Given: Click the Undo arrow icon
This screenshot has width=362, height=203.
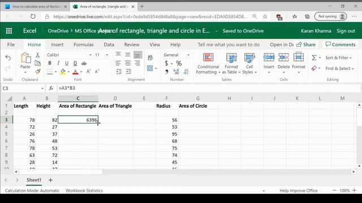Looking at the screenshot, I should point(8,58).
